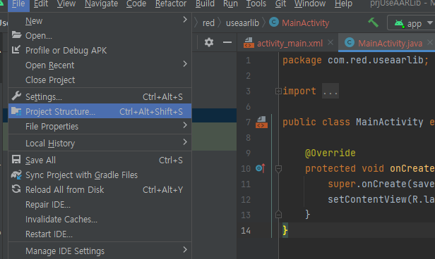
Task: Click the package com.red.useaarlib line
Action: (356, 61)
